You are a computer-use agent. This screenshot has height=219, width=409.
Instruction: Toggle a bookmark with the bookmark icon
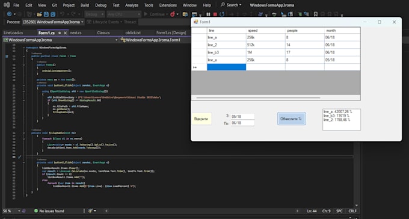click(316, 14)
